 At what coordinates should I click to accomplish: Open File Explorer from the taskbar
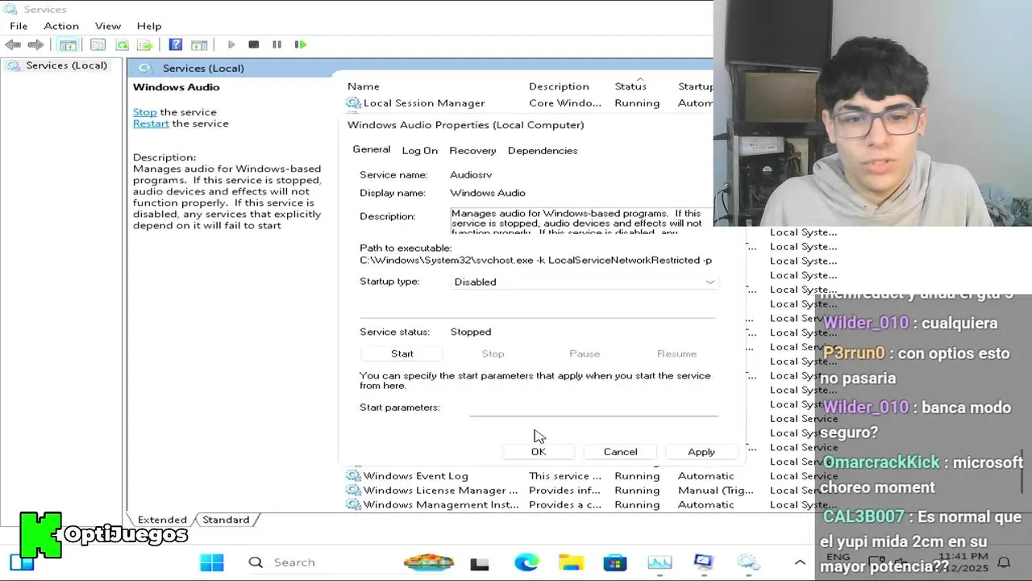(x=571, y=562)
